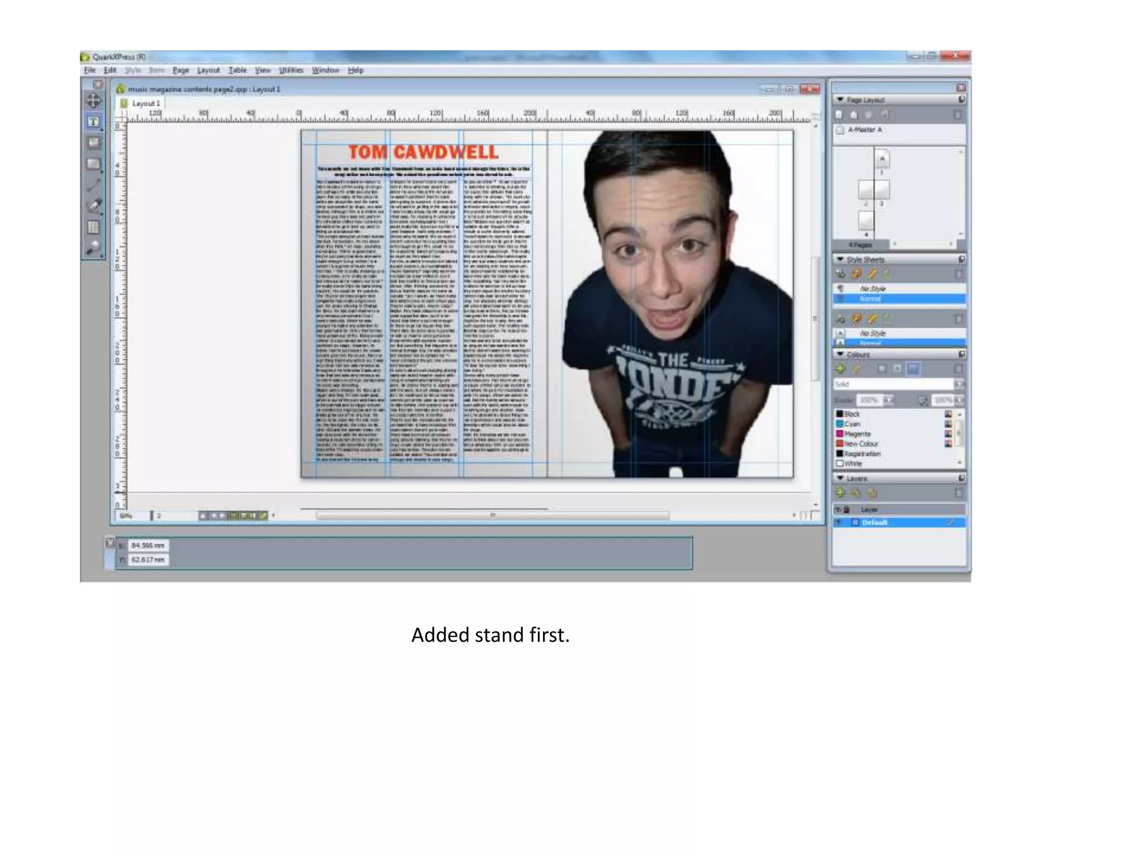Toggle the background colour mode button

click(912, 369)
